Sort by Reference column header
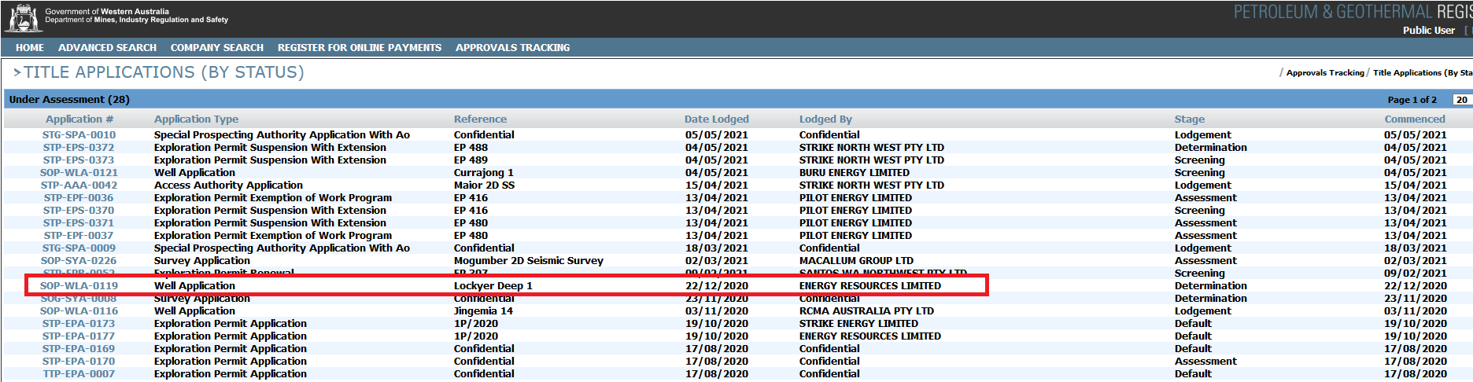The height and width of the screenshot is (382, 1473). tap(480, 119)
